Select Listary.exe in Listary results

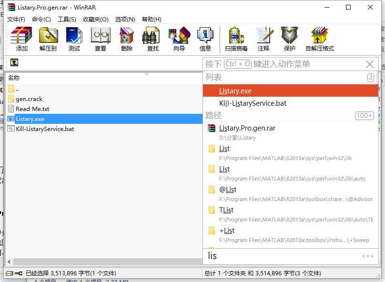(291, 91)
